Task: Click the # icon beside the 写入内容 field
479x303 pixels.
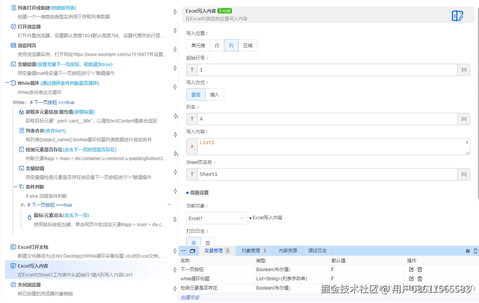Action: [x=192, y=146]
